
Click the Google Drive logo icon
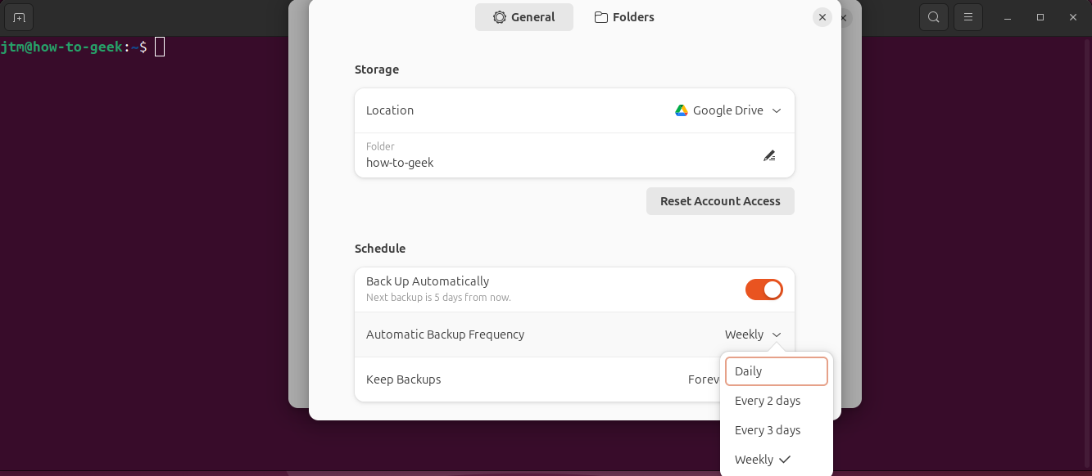click(681, 110)
